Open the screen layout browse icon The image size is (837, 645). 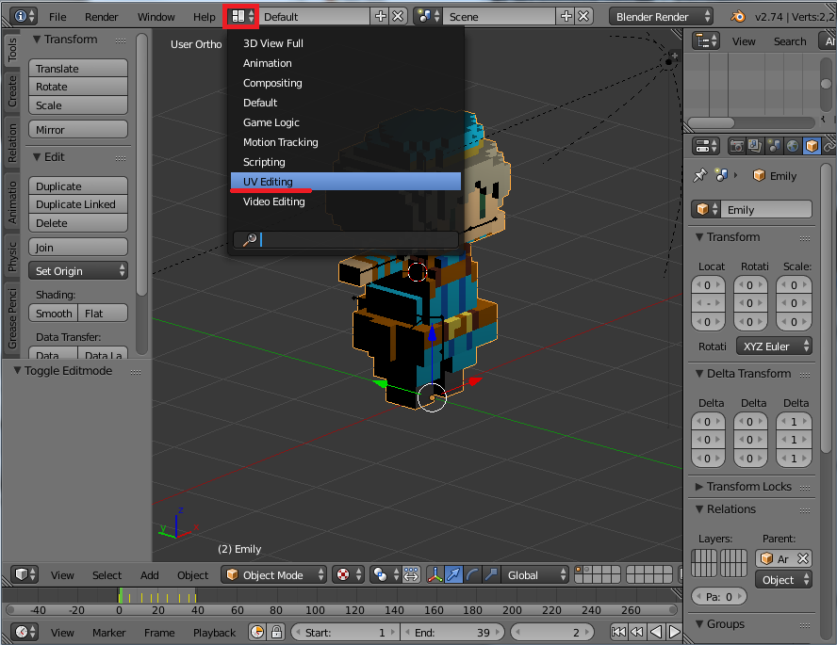[x=242, y=17]
